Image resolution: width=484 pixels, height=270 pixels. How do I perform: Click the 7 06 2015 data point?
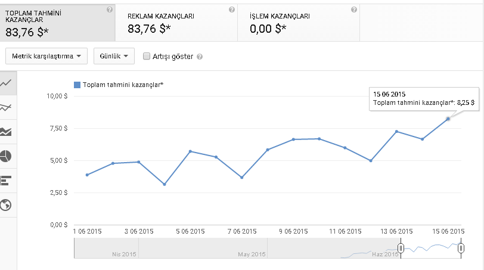click(x=241, y=178)
